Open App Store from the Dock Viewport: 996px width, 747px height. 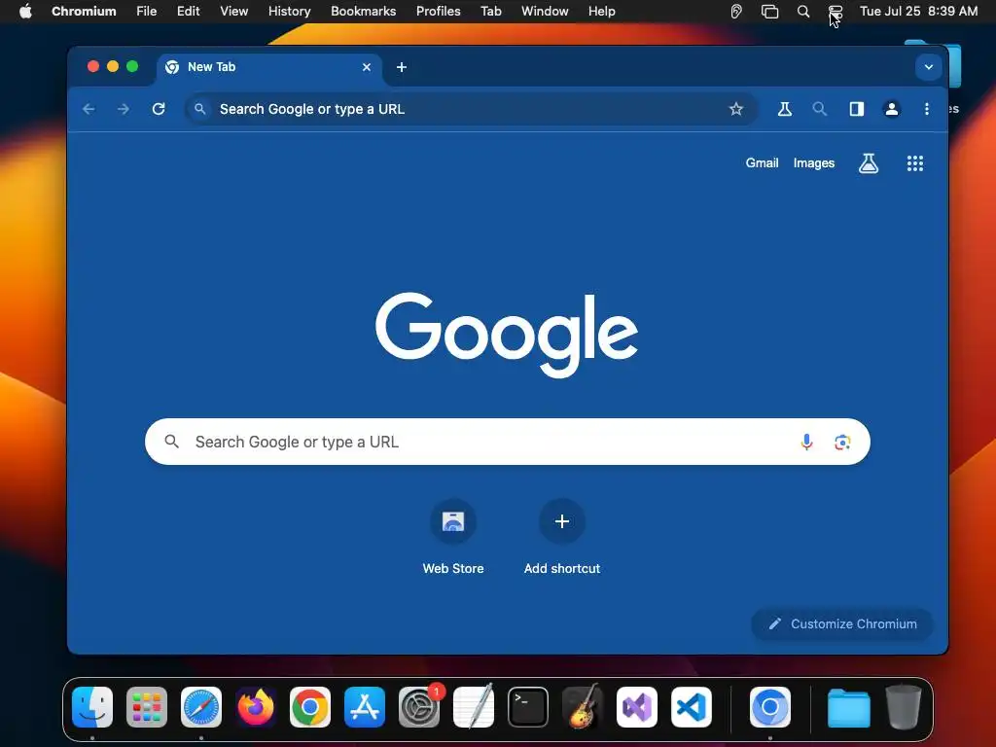click(365, 707)
